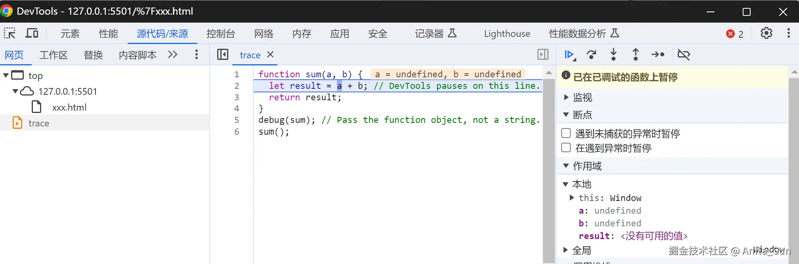Click the 'b: undefined' scope variable
799x264 pixels.
pyautogui.click(x=610, y=223)
